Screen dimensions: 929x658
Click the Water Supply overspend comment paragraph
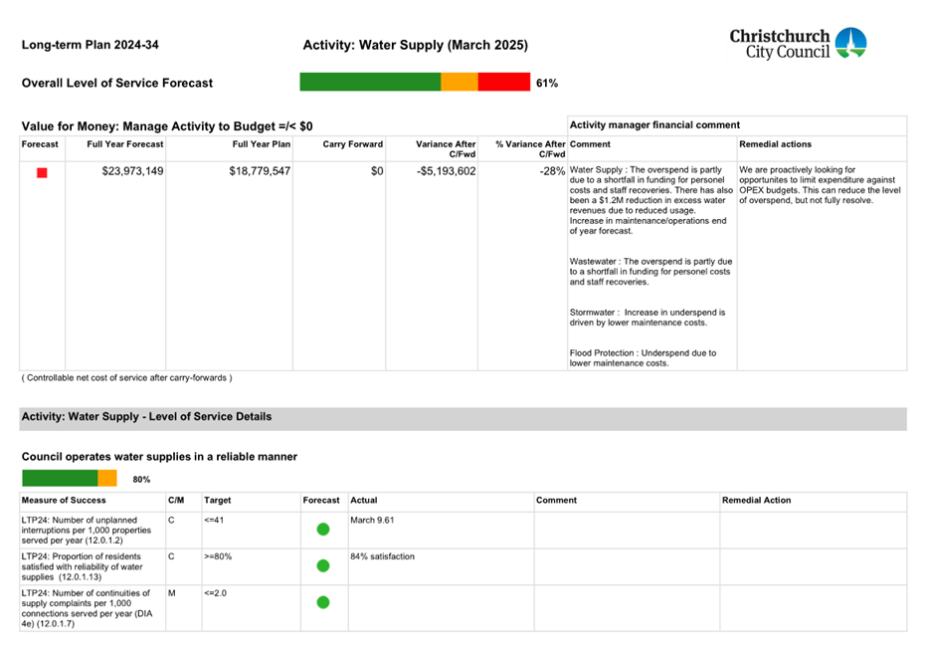pos(651,200)
